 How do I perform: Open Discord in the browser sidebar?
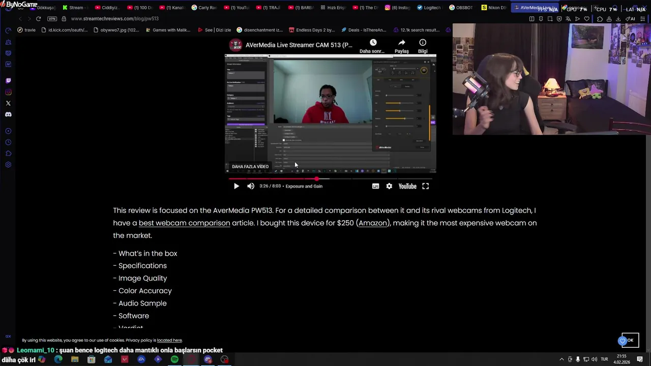[x=8, y=114]
